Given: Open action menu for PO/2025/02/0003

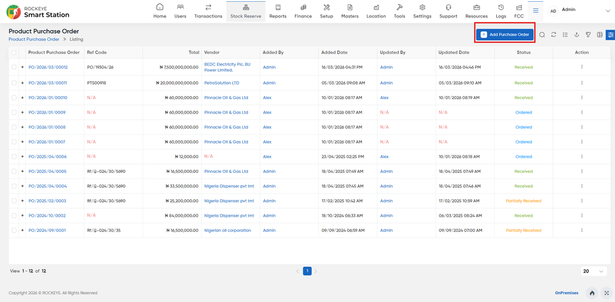Looking at the screenshot, I should coord(581,201).
